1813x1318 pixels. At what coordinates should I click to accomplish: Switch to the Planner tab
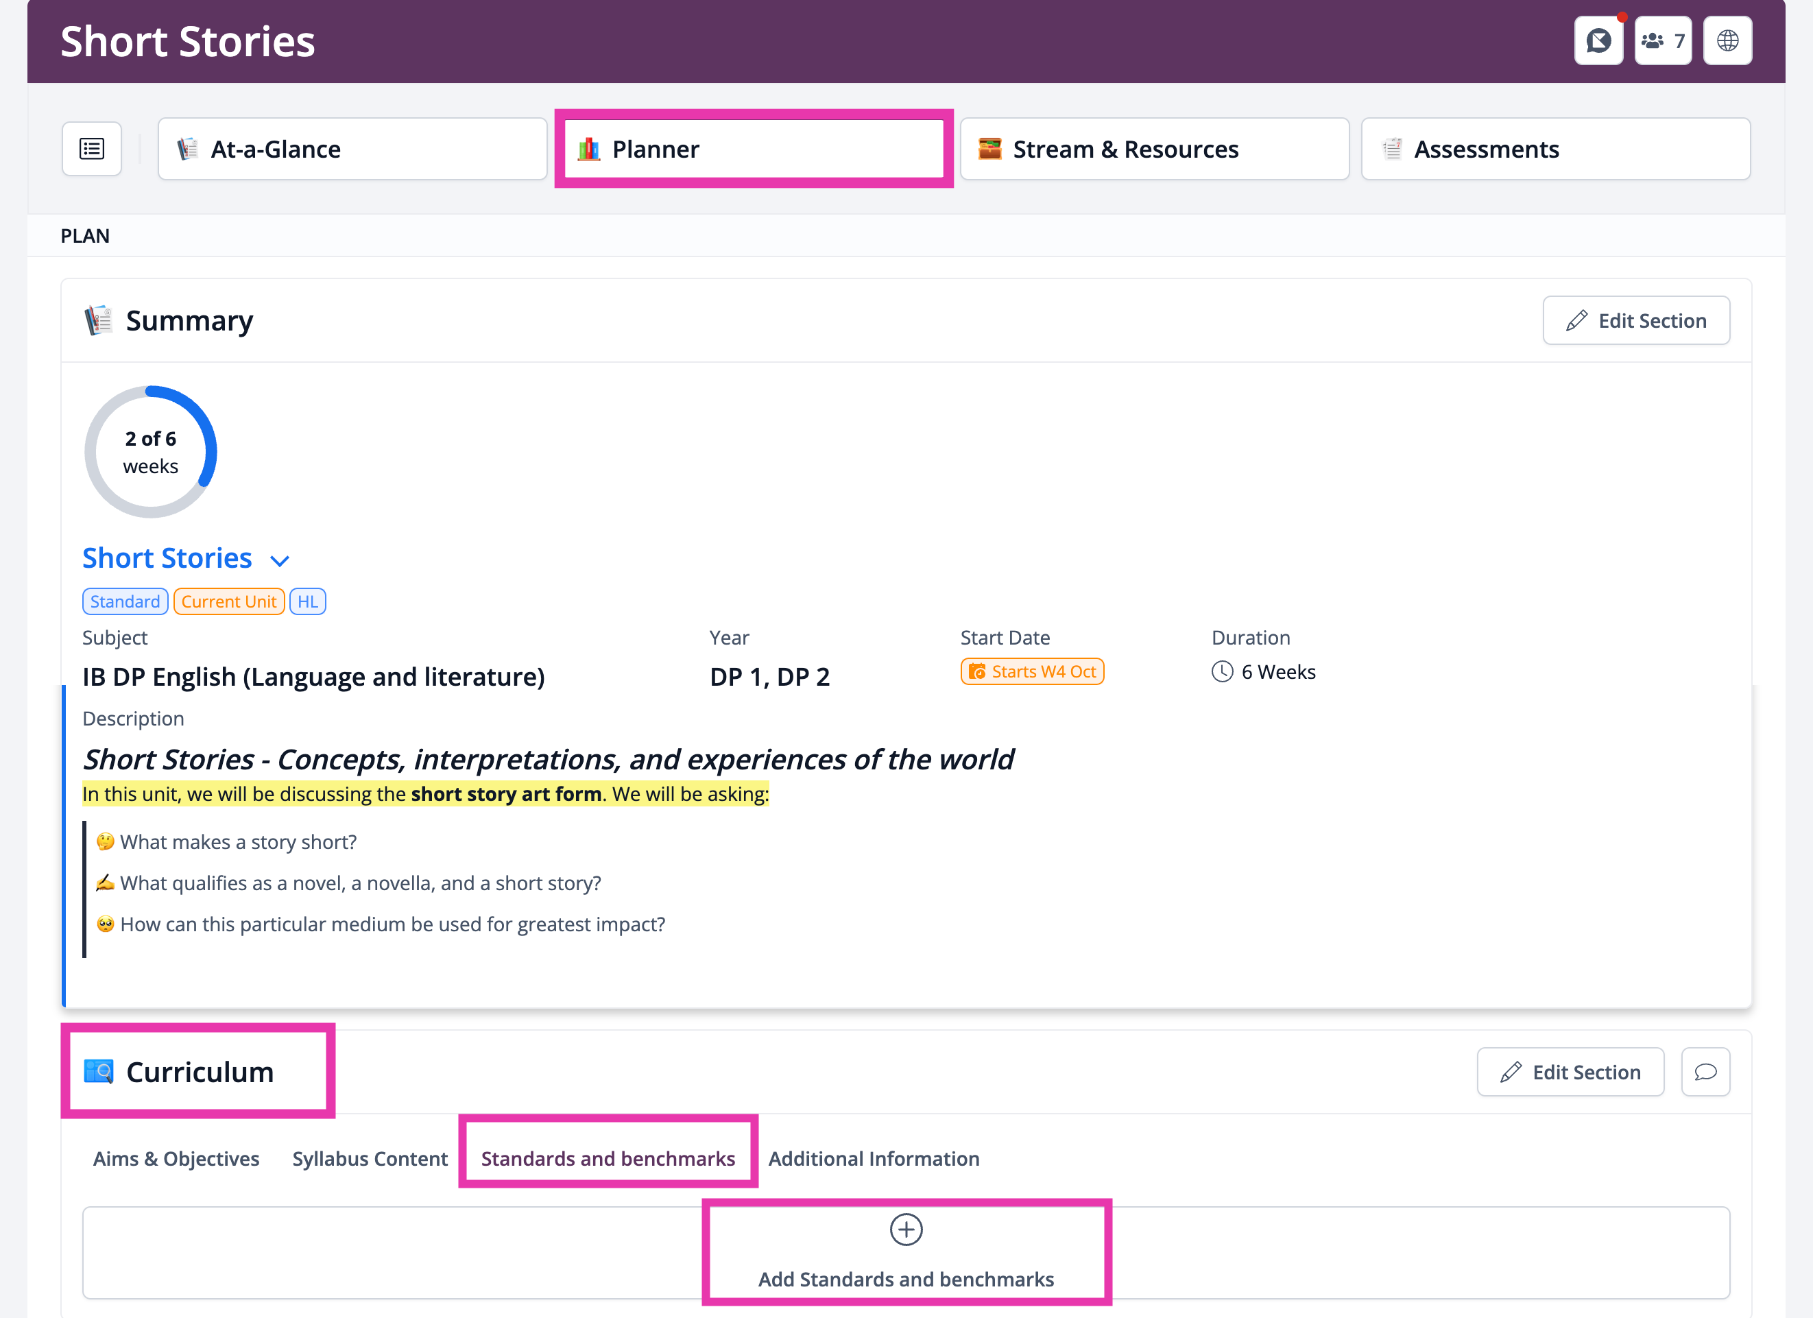tap(754, 149)
